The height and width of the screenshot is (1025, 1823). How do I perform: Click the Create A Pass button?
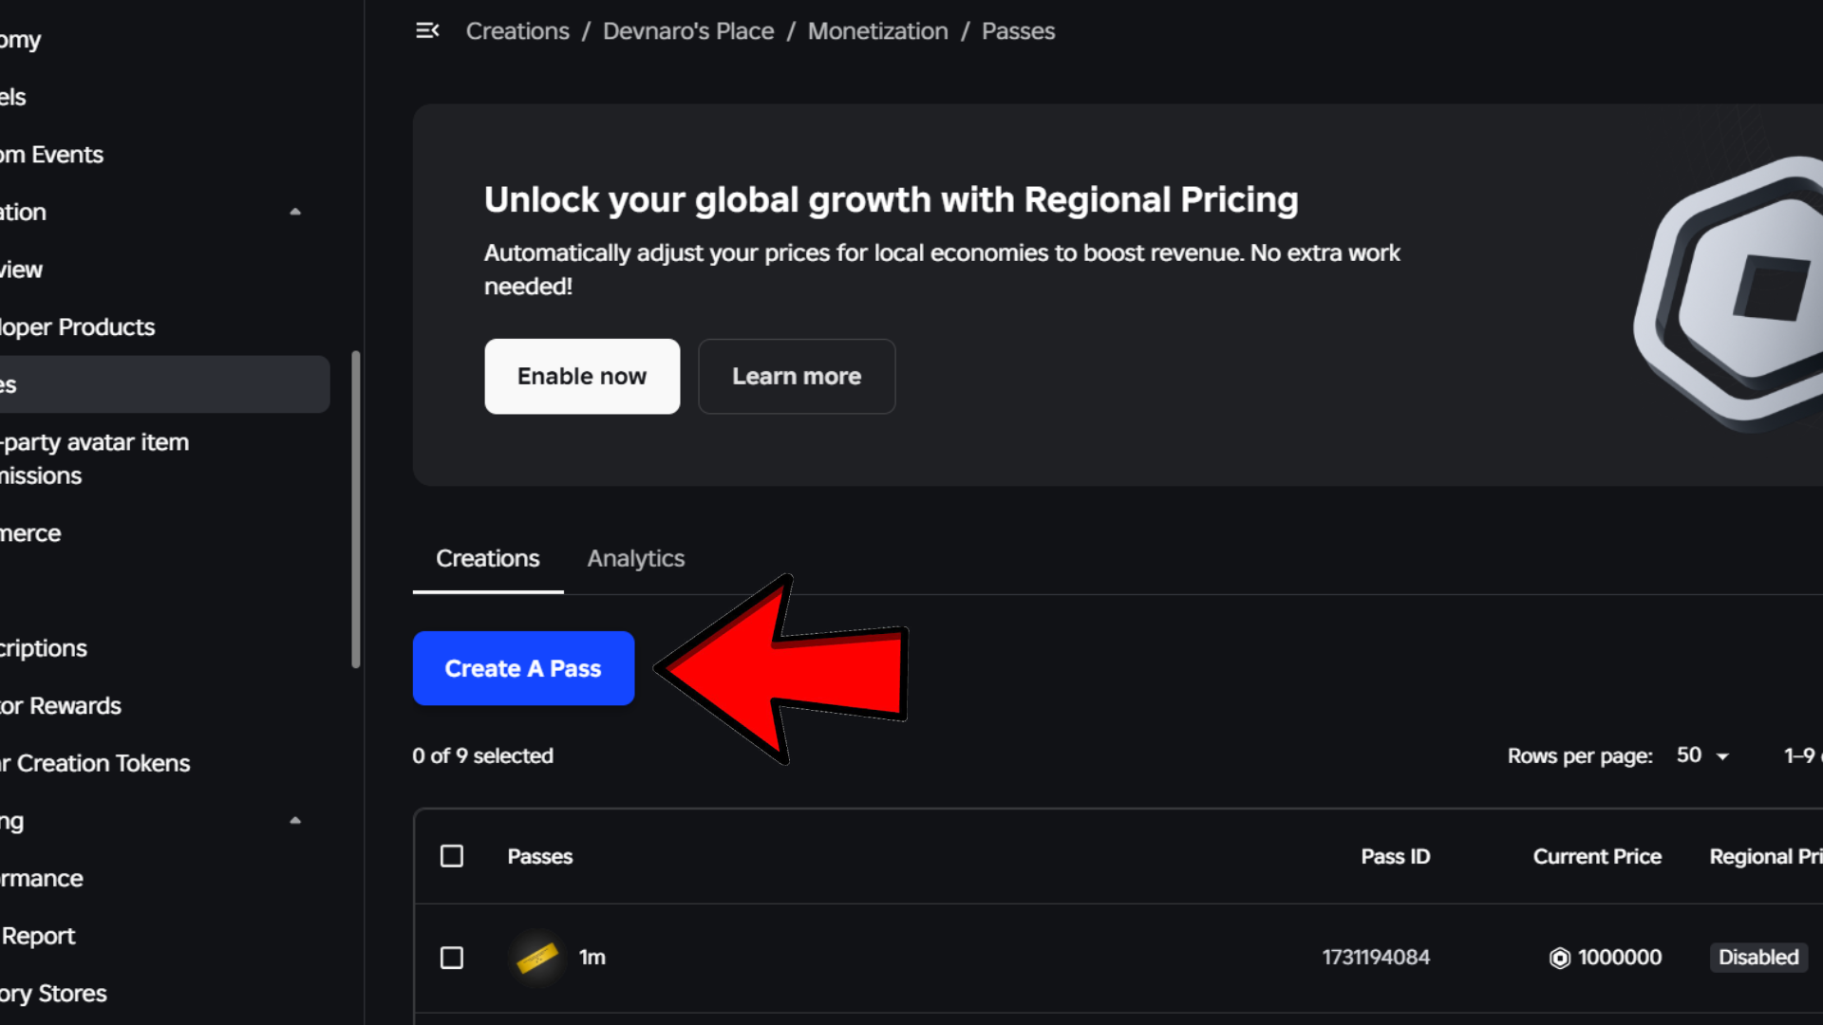click(523, 668)
